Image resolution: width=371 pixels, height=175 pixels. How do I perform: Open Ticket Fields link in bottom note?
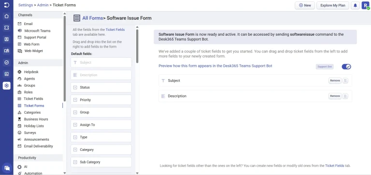(335, 166)
